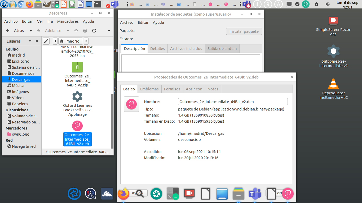Reload the Descargas folder view

click(94, 31)
